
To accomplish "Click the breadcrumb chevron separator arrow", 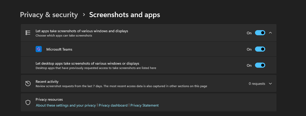I will [x=84, y=15].
